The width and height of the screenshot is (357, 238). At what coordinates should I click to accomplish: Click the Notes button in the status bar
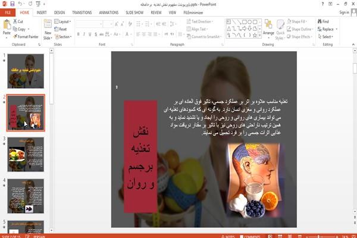(228, 236)
